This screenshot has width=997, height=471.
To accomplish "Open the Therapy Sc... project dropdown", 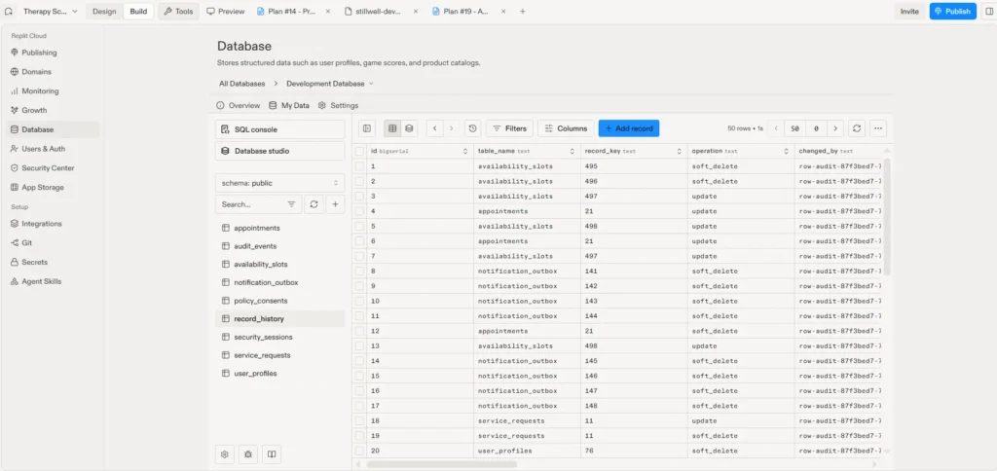I will 51,12.
